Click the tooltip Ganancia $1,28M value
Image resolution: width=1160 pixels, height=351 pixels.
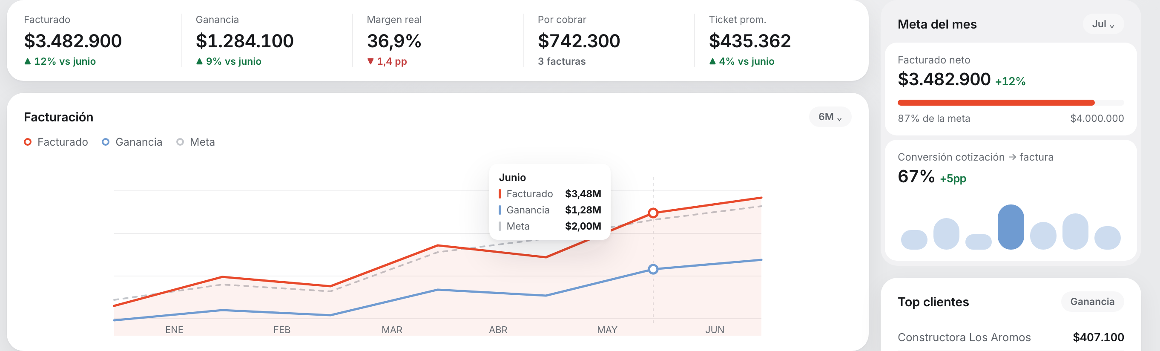coord(583,210)
